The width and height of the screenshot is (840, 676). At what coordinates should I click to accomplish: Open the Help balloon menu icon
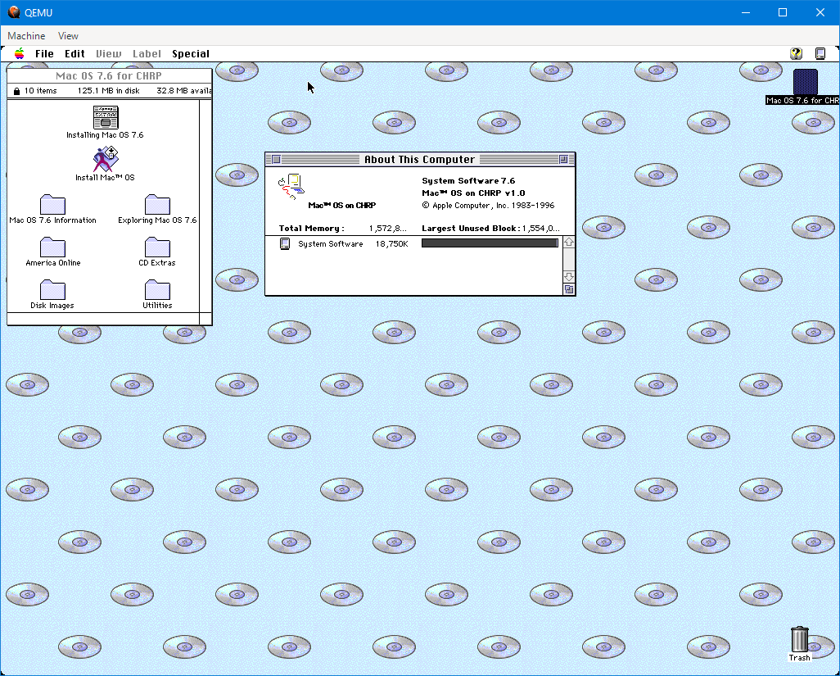(x=796, y=54)
